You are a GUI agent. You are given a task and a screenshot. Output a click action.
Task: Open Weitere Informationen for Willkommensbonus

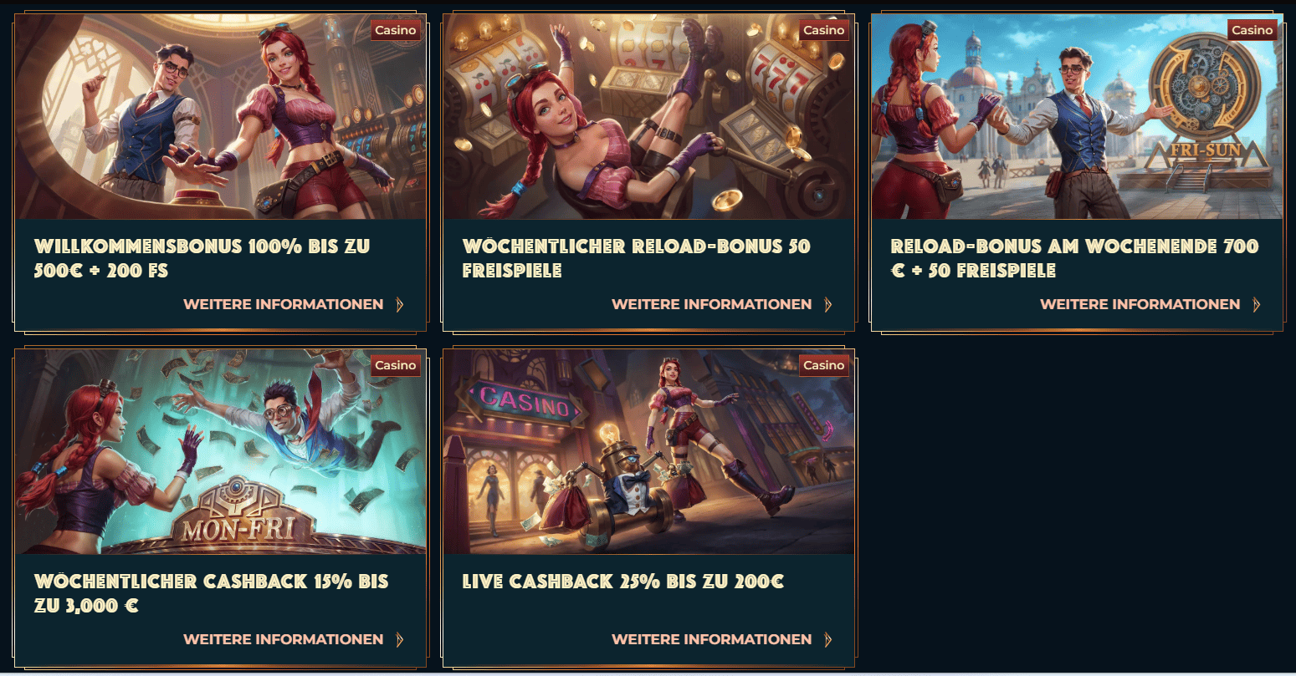[x=284, y=304]
